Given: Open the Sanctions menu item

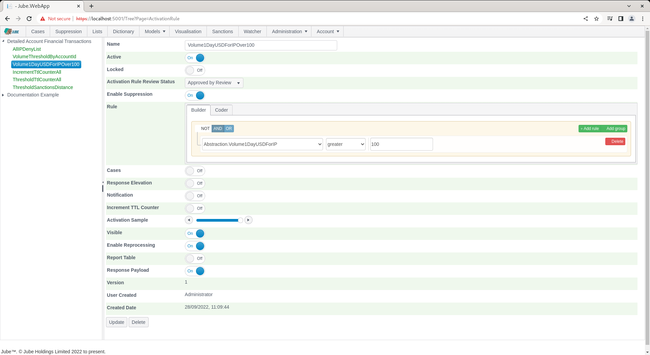Looking at the screenshot, I should [222, 31].
